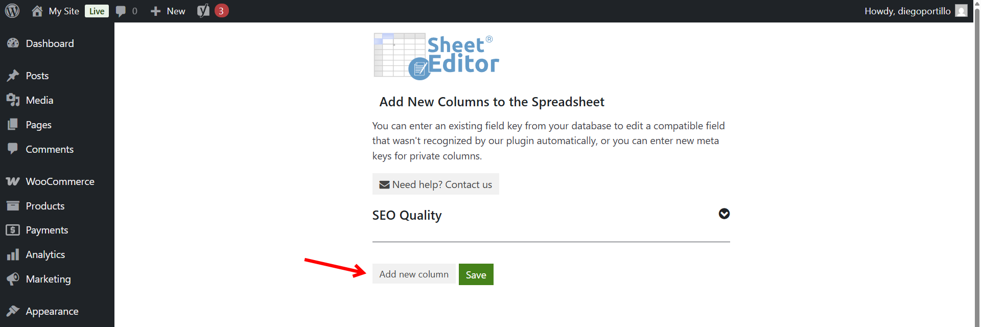
Task: Click the Posts pushpin icon
Action: 13,76
